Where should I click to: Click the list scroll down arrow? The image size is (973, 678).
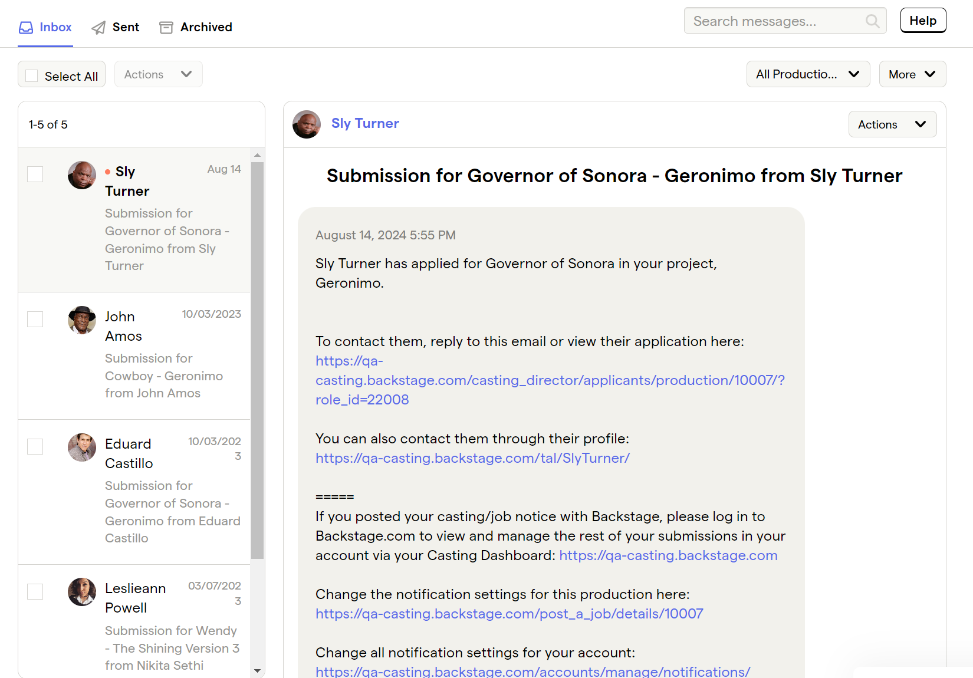257,671
